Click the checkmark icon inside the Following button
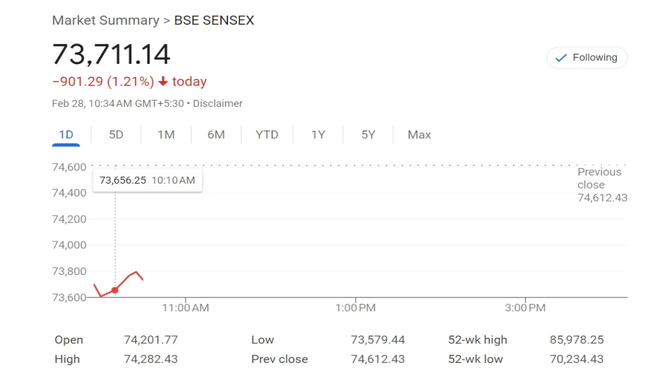Viewport: 672px width, 378px height. [559, 57]
